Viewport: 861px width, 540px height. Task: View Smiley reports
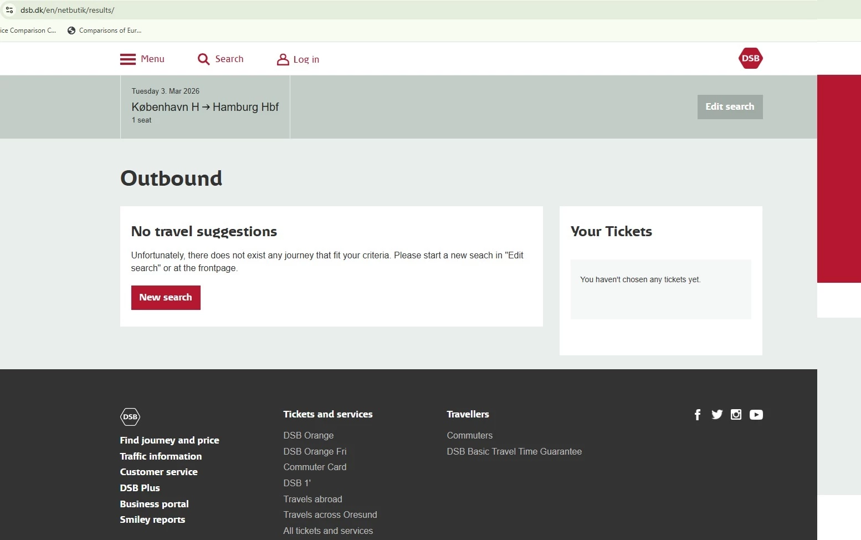coord(152,519)
